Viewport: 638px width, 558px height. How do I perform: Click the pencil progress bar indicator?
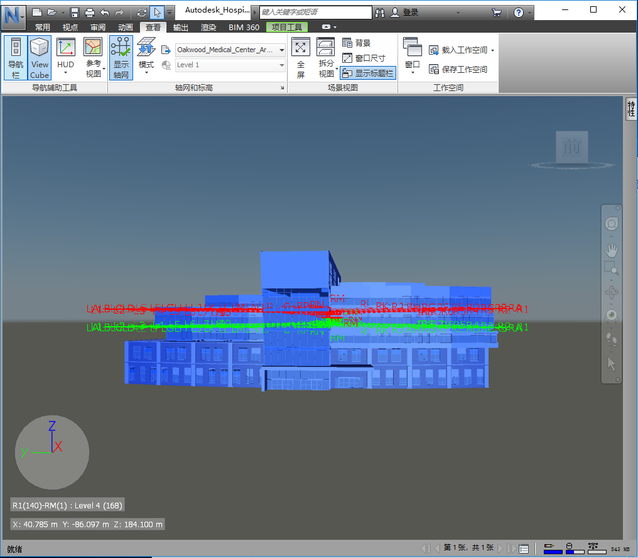pyautogui.click(x=553, y=548)
